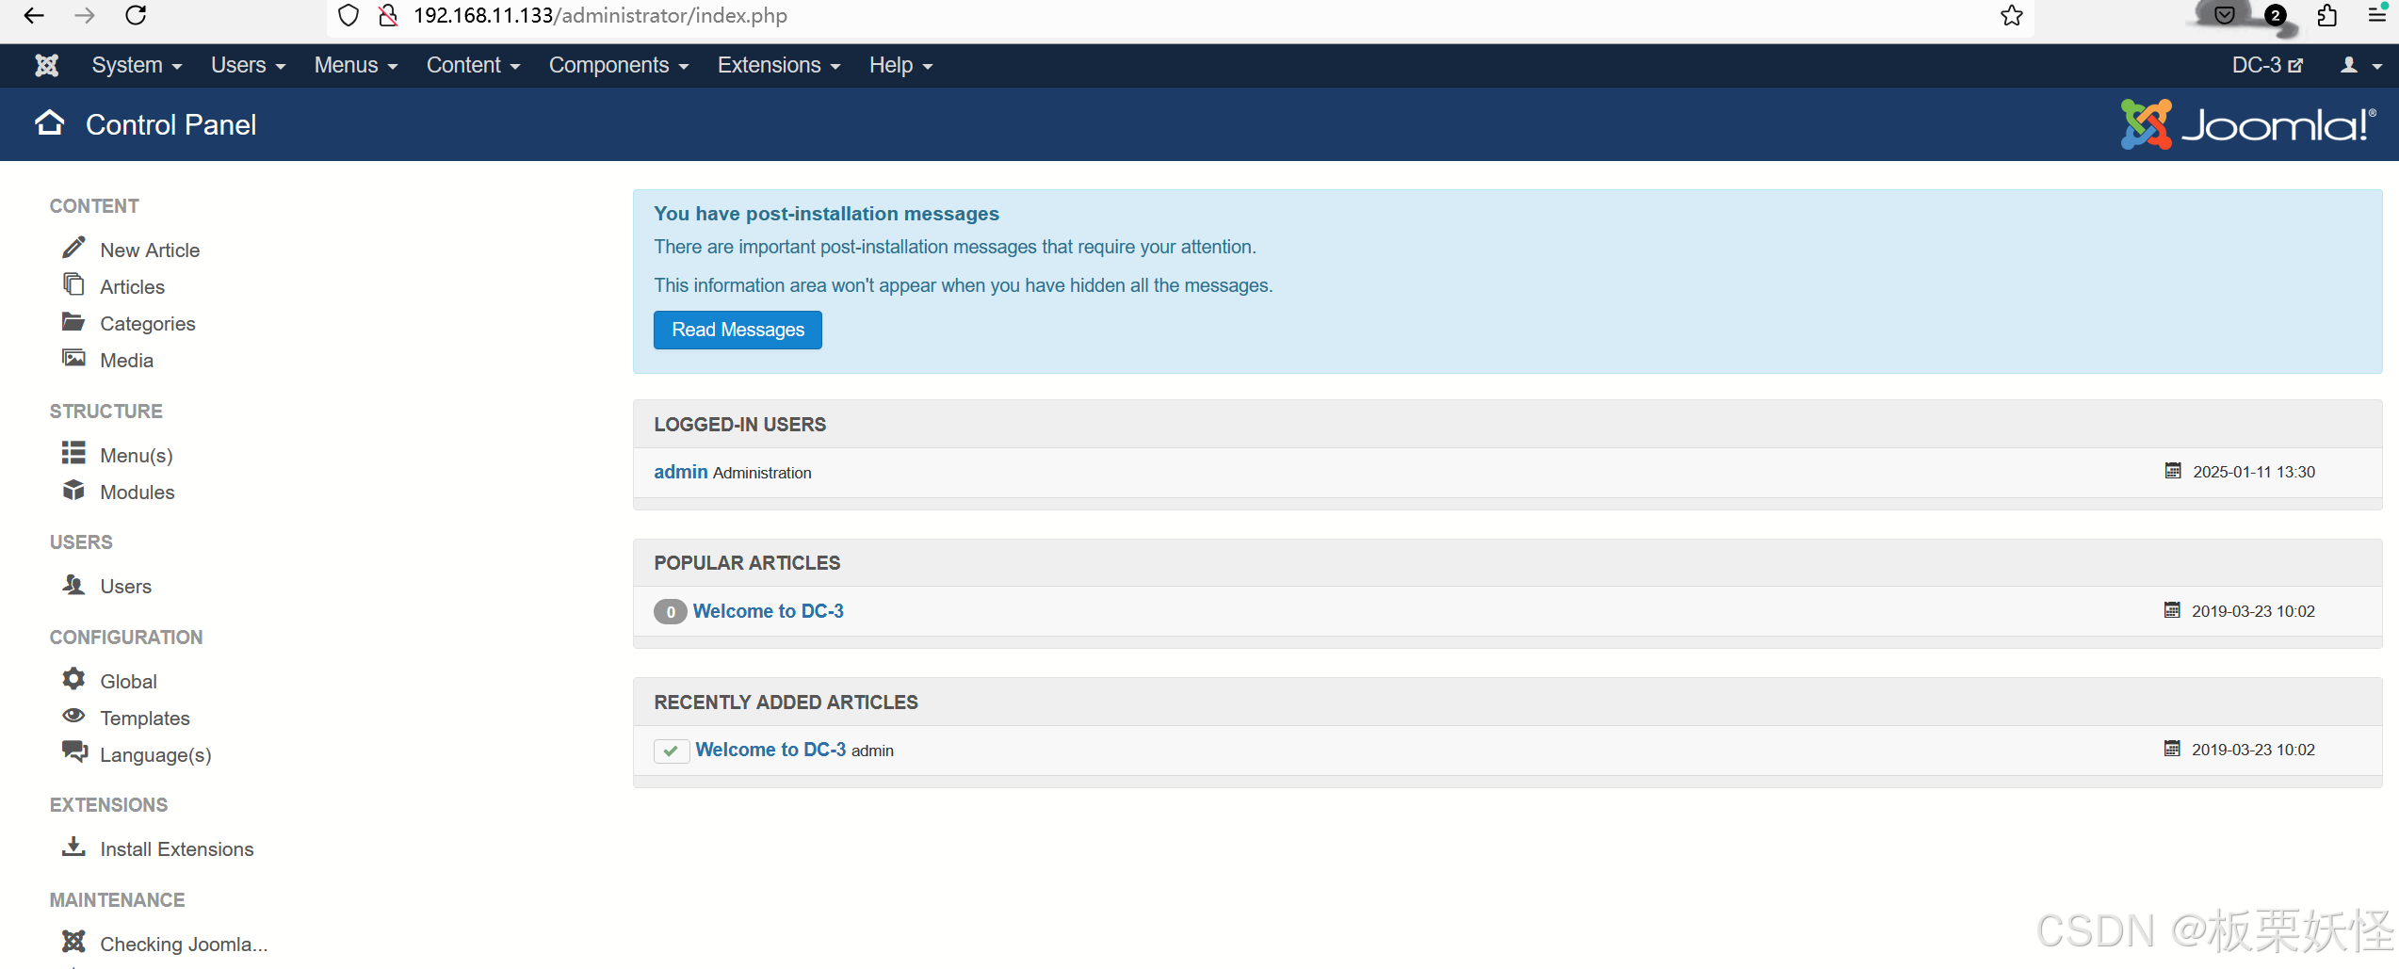Click the browser forward arrow
Viewport: 2399px width, 969px height.
coord(85,15)
